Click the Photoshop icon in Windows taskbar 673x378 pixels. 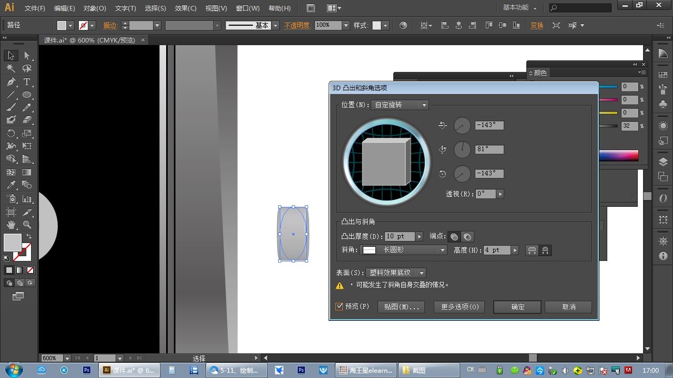coord(87,370)
